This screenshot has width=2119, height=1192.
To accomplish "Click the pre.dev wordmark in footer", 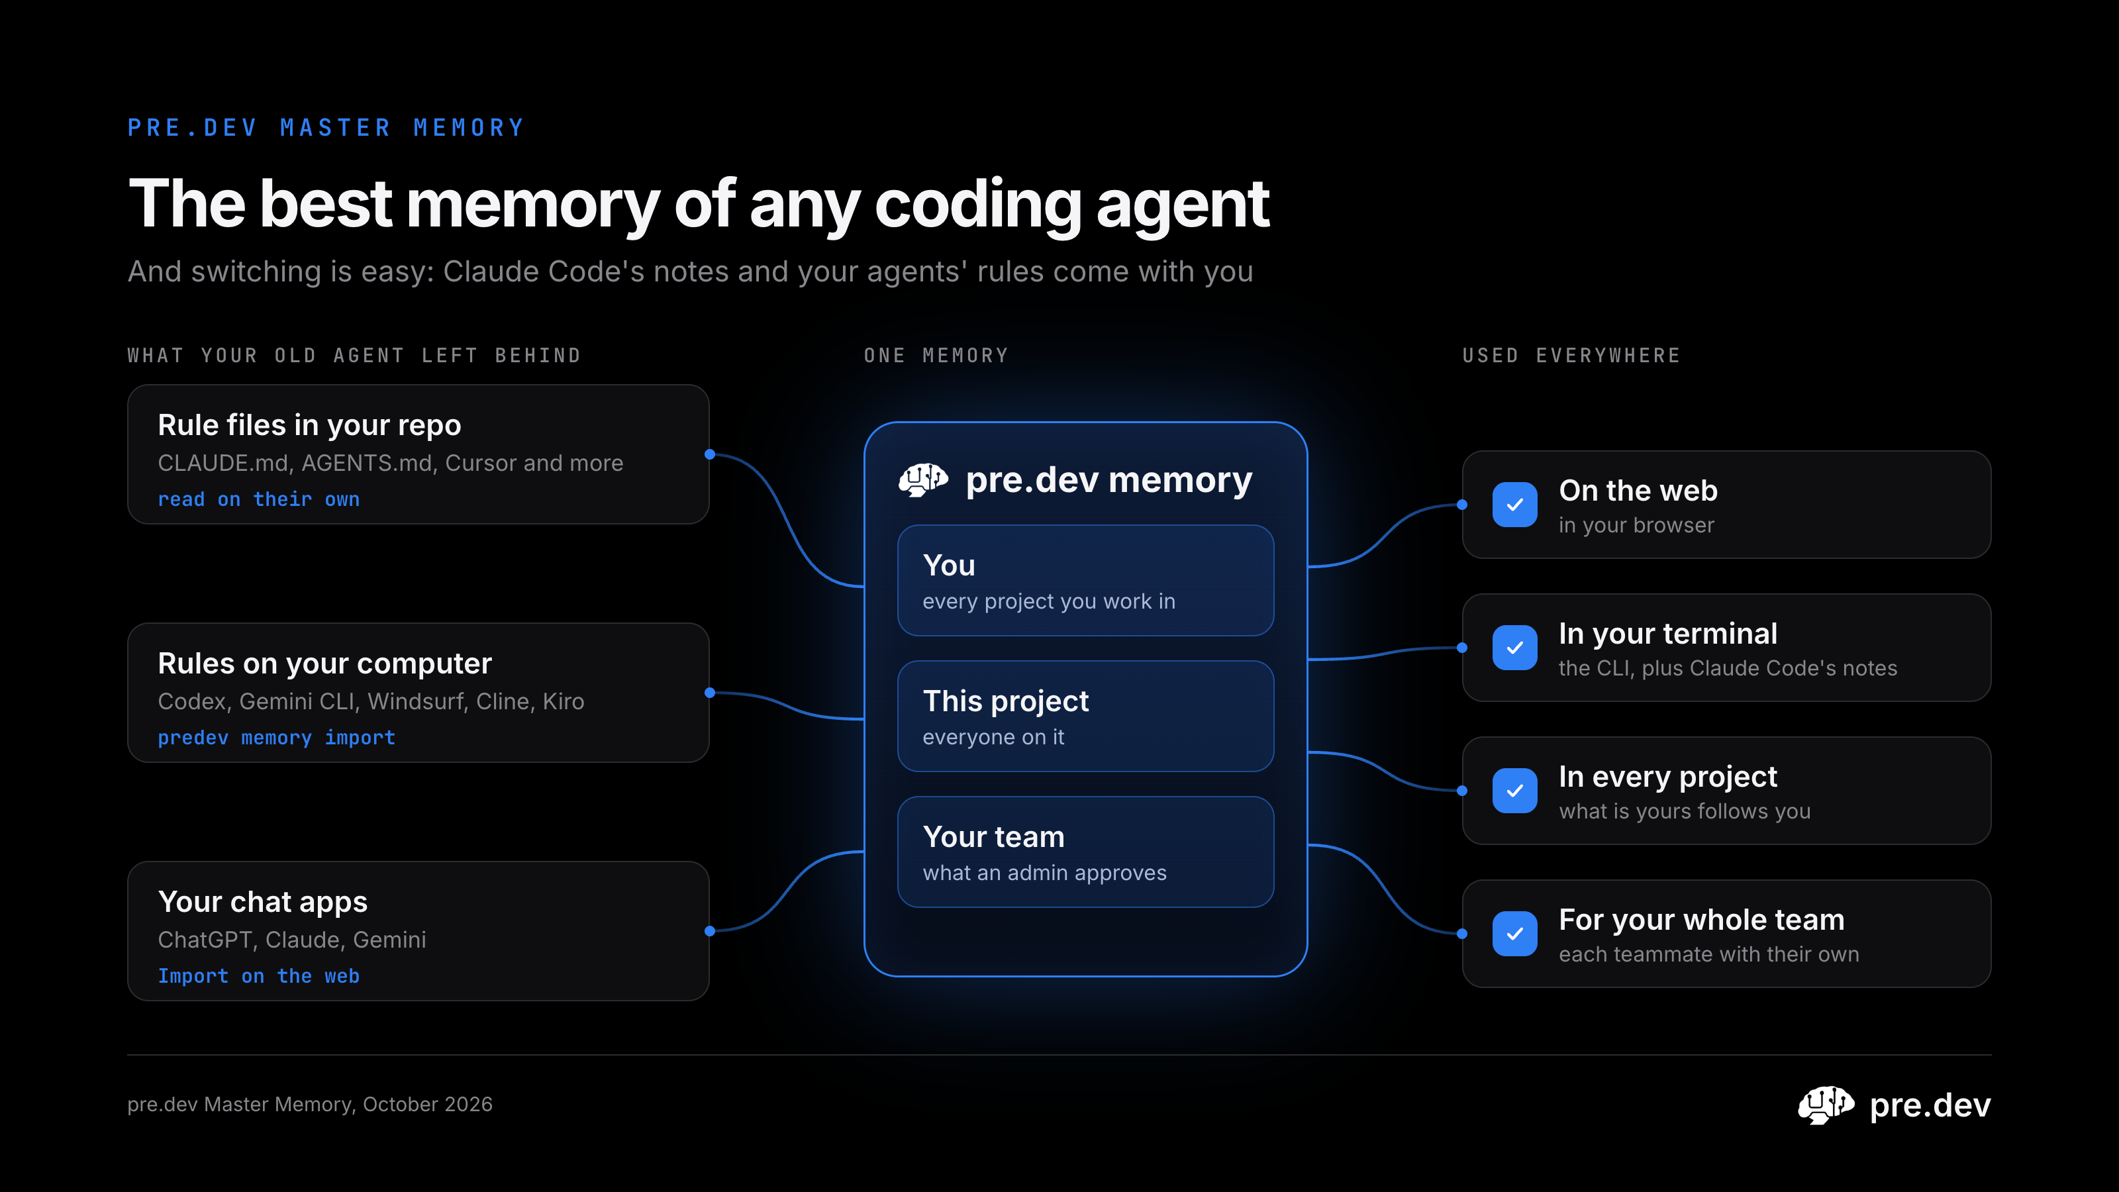I will click(1930, 1106).
